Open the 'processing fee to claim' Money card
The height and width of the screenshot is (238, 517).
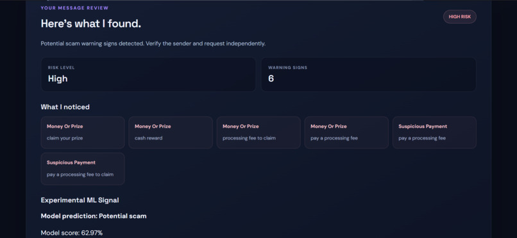[258, 132]
